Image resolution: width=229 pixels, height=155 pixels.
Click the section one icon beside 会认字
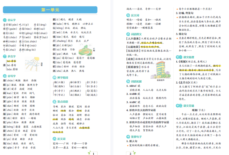pos(5,20)
